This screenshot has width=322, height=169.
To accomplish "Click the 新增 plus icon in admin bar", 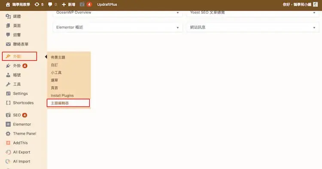I will coord(64,5).
